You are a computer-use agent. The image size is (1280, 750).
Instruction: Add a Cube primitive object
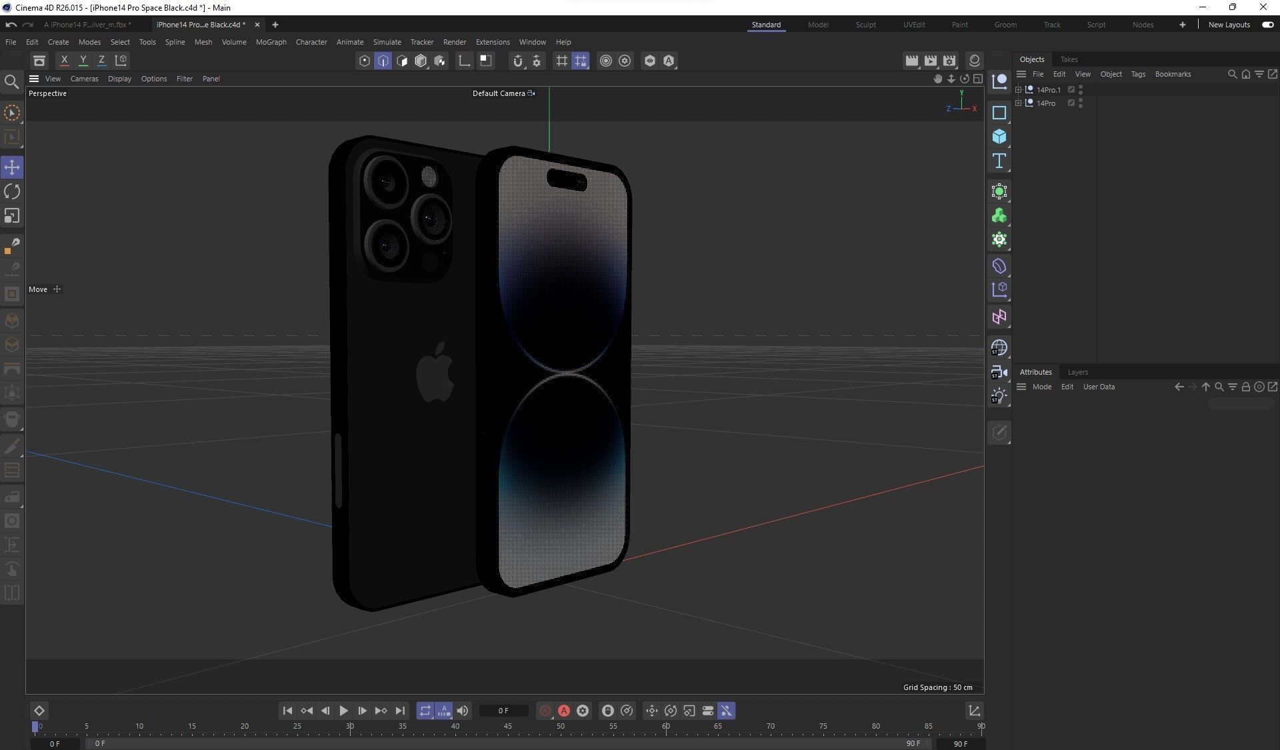[999, 137]
